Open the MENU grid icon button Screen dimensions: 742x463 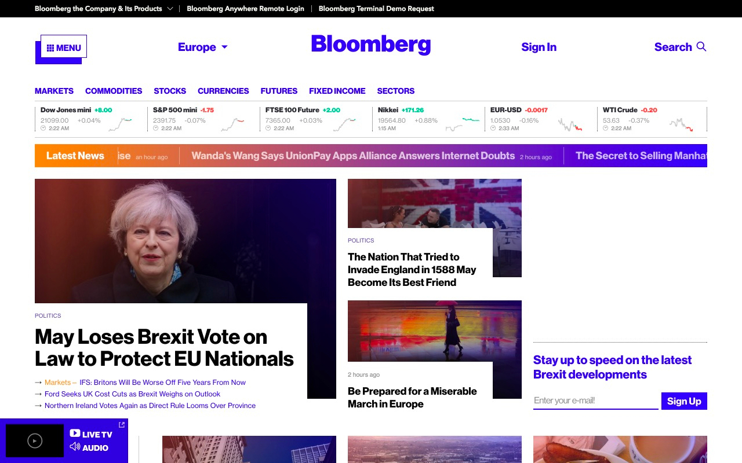pos(64,47)
